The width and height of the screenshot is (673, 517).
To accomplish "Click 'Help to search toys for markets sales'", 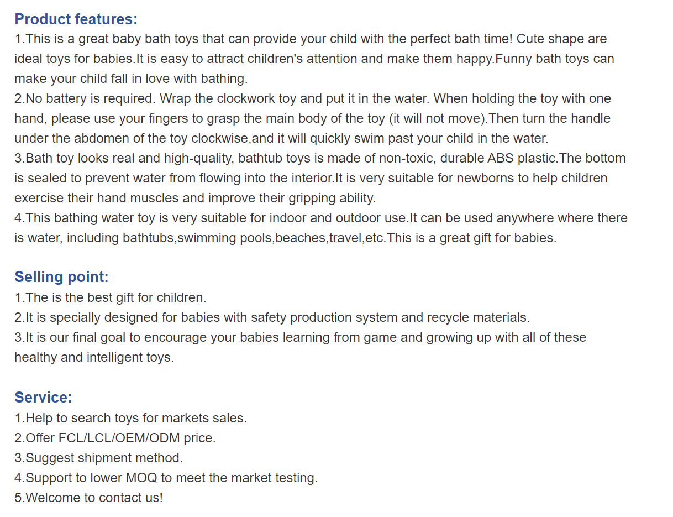I will pos(130,419).
